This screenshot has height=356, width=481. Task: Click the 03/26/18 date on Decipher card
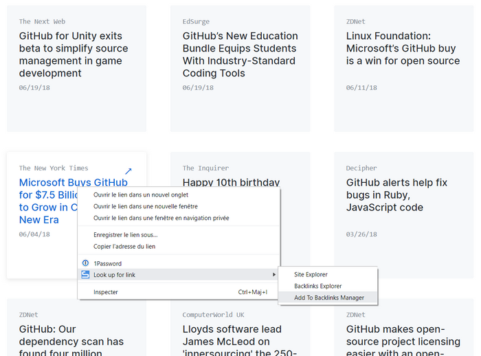click(x=361, y=234)
